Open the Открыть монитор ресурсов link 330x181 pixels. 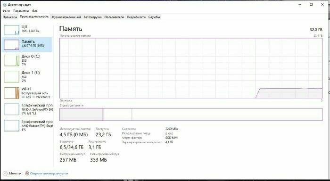pyautogui.click(x=49, y=173)
